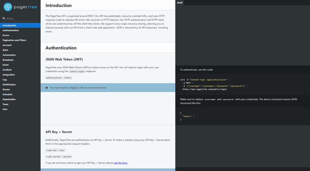310x171 pixels.
Task: Open the Introduction sidebar item
Action: coord(9,25)
